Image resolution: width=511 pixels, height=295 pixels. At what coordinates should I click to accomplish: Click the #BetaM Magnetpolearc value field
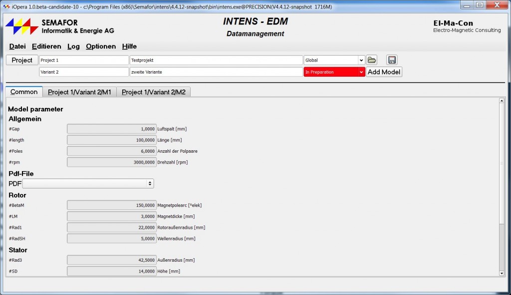(112, 205)
